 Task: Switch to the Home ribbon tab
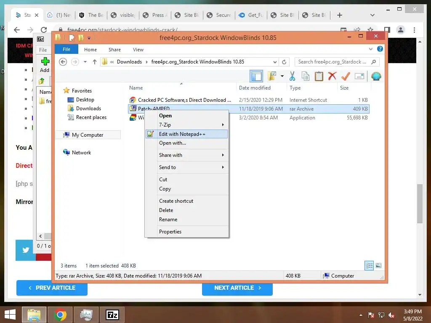(90, 50)
